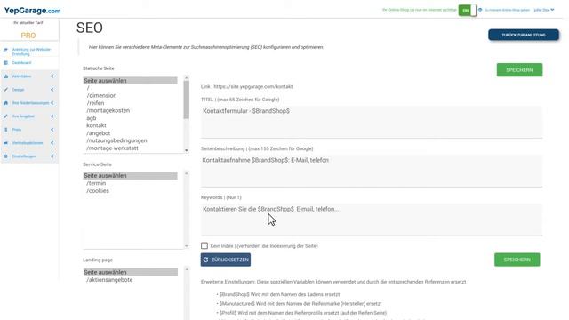Select /dimension in Statische Seite list

pos(101,95)
